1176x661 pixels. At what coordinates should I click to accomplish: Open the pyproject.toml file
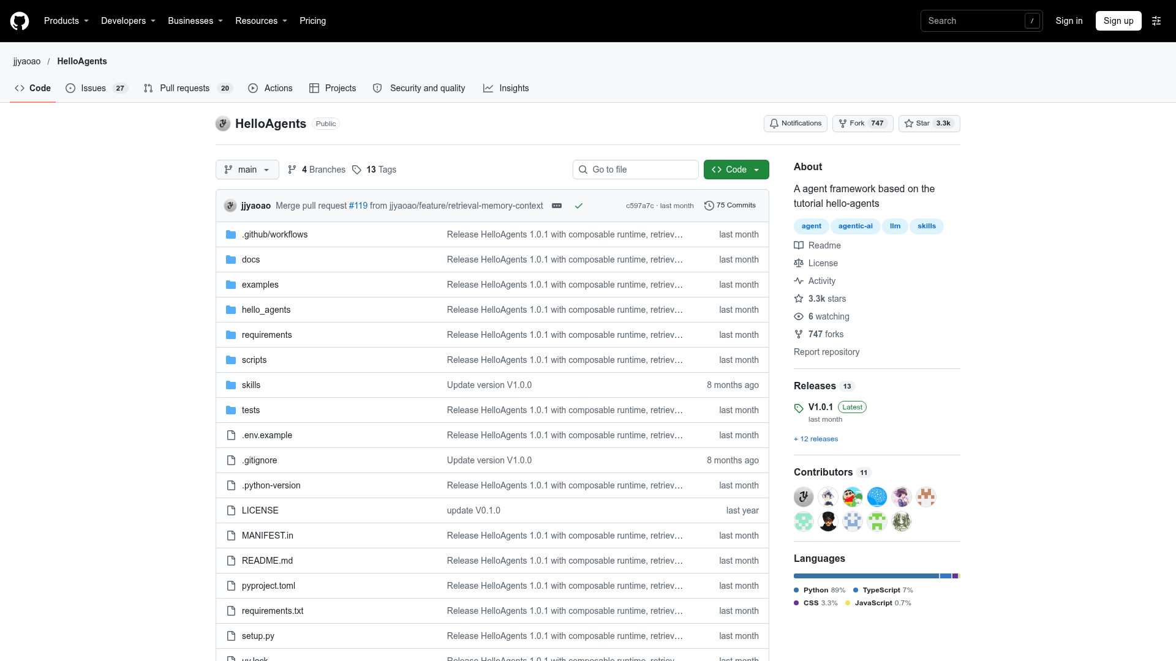(x=268, y=586)
